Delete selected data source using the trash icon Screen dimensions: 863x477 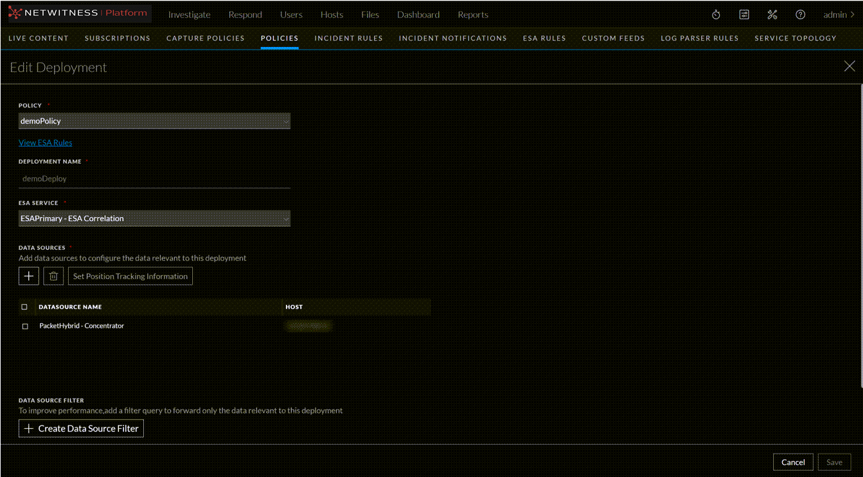[x=53, y=276]
